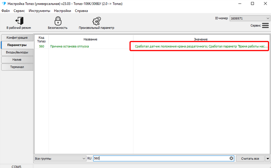The height and width of the screenshot is (168, 271).
Task: Switch to the Входы/выходы tab
Action: [17, 52]
